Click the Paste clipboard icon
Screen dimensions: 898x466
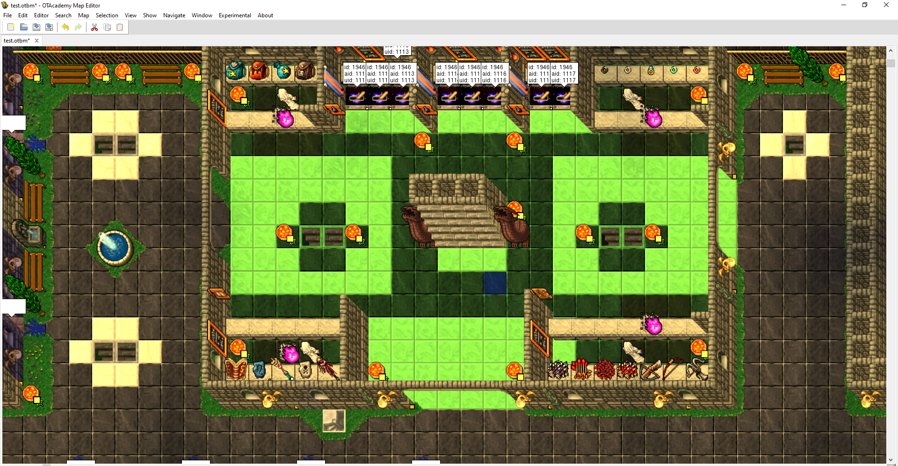coord(120,27)
